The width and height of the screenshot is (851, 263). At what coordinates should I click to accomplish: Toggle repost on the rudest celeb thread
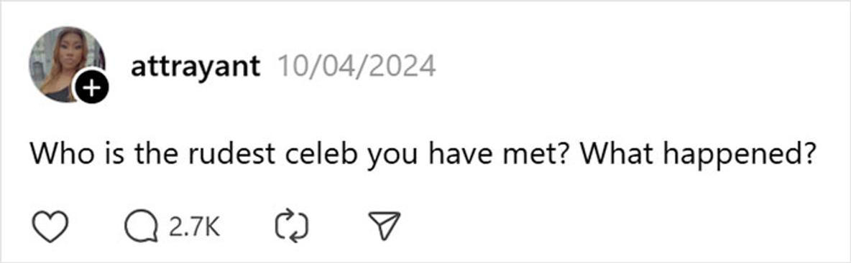tap(291, 226)
